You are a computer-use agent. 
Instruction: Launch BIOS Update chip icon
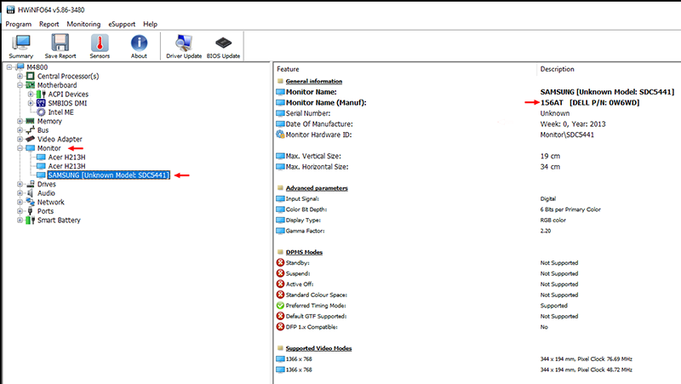223,43
